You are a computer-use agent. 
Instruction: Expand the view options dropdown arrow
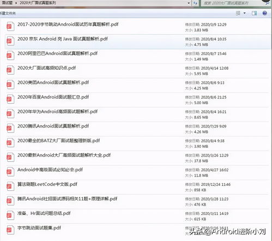pos(245,13)
